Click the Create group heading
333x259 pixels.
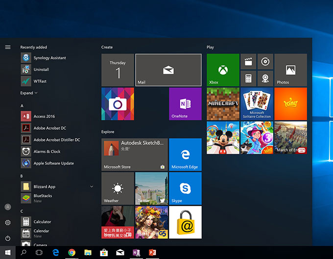(107, 47)
